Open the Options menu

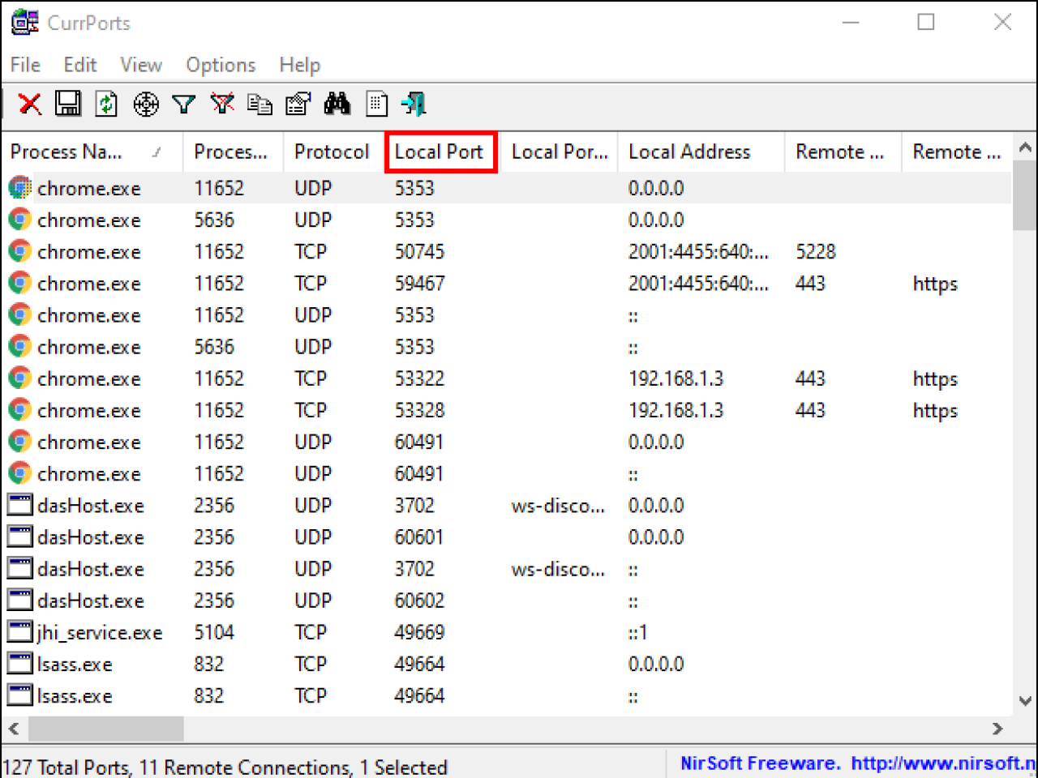[221, 65]
